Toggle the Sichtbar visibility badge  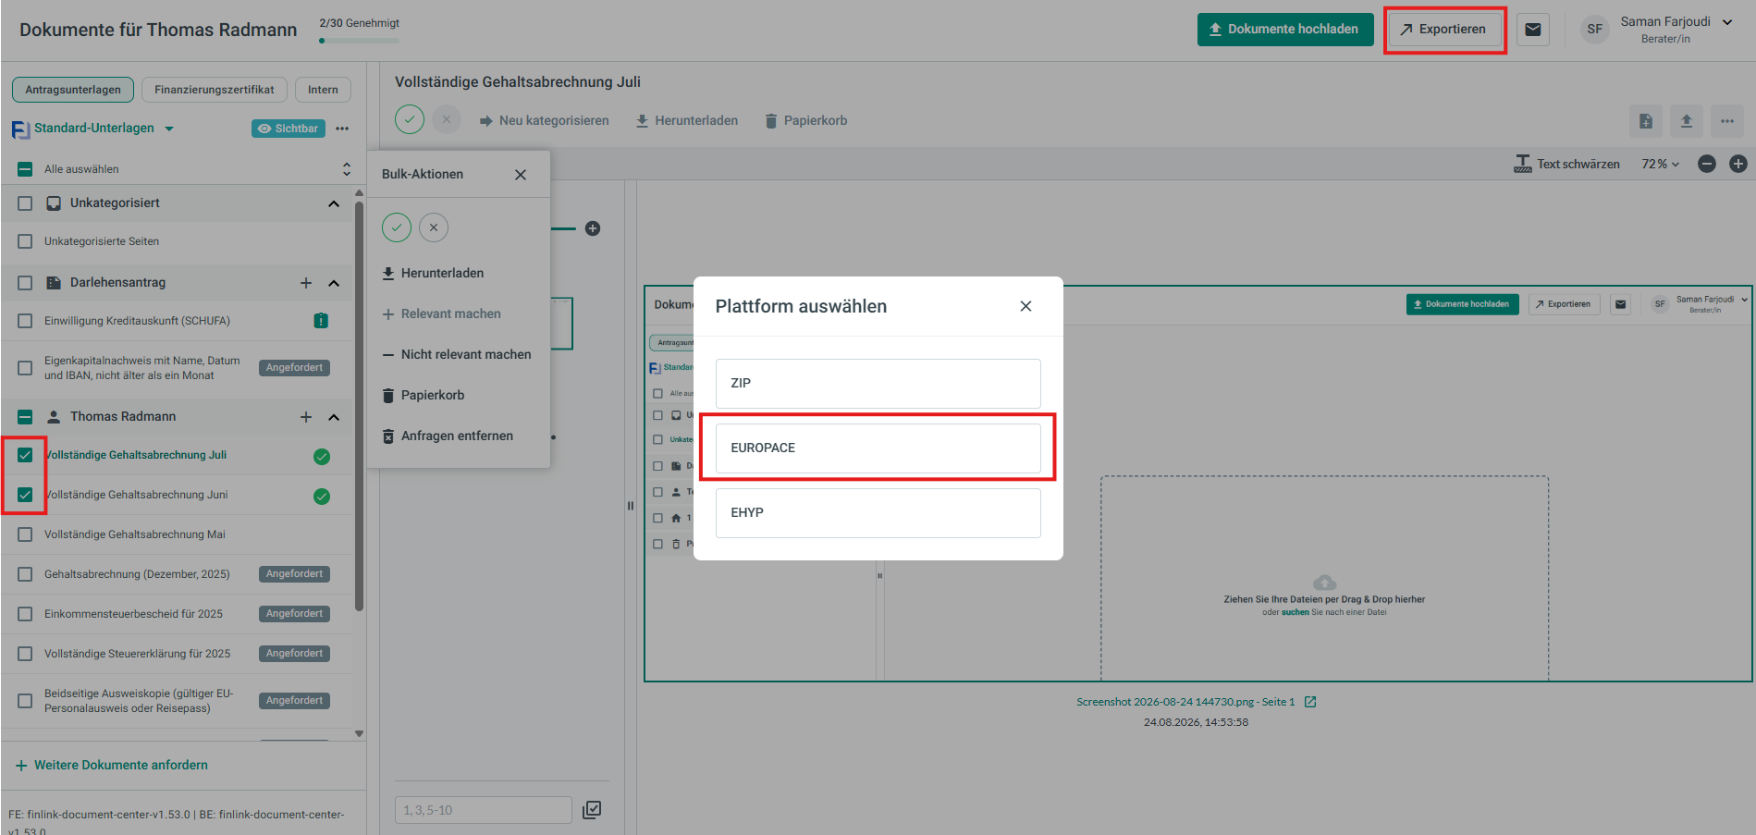tap(288, 129)
